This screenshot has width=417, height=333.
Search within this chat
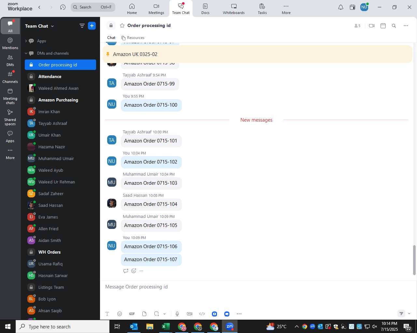pyautogui.click(x=394, y=26)
